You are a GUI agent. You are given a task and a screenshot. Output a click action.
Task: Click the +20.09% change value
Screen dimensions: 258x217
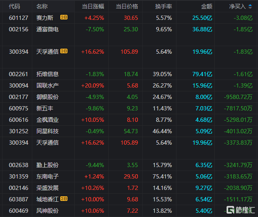coord(93,85)
